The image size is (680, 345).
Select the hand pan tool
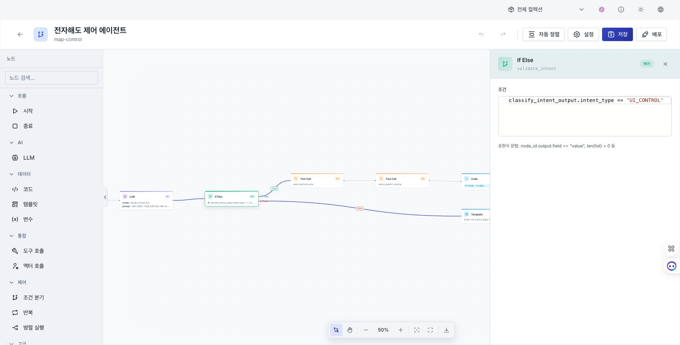pyautogui.click(x=350, y=330)
